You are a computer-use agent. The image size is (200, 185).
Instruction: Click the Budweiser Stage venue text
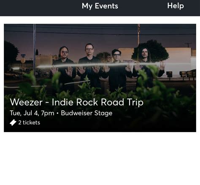(x=86, y=113)
